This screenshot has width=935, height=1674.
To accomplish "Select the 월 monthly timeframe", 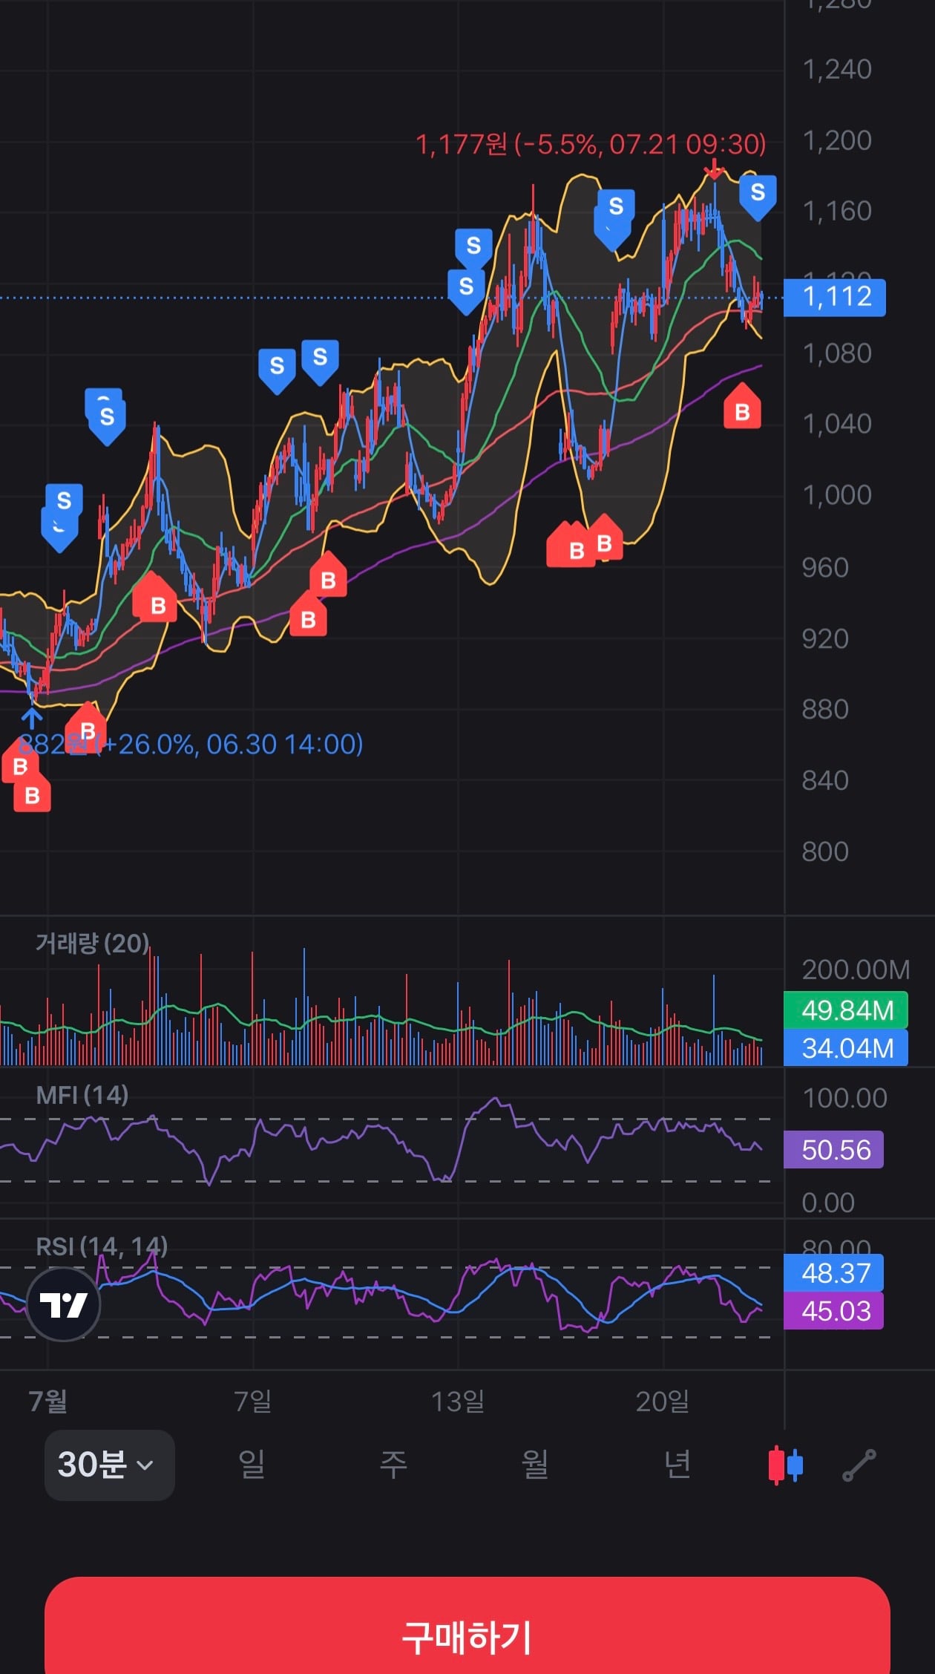I will click(x=535, y=1465).
